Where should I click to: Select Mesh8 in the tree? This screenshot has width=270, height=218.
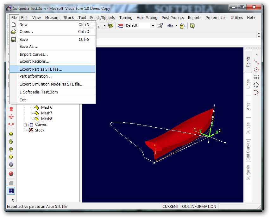click(x=47, y=119)
